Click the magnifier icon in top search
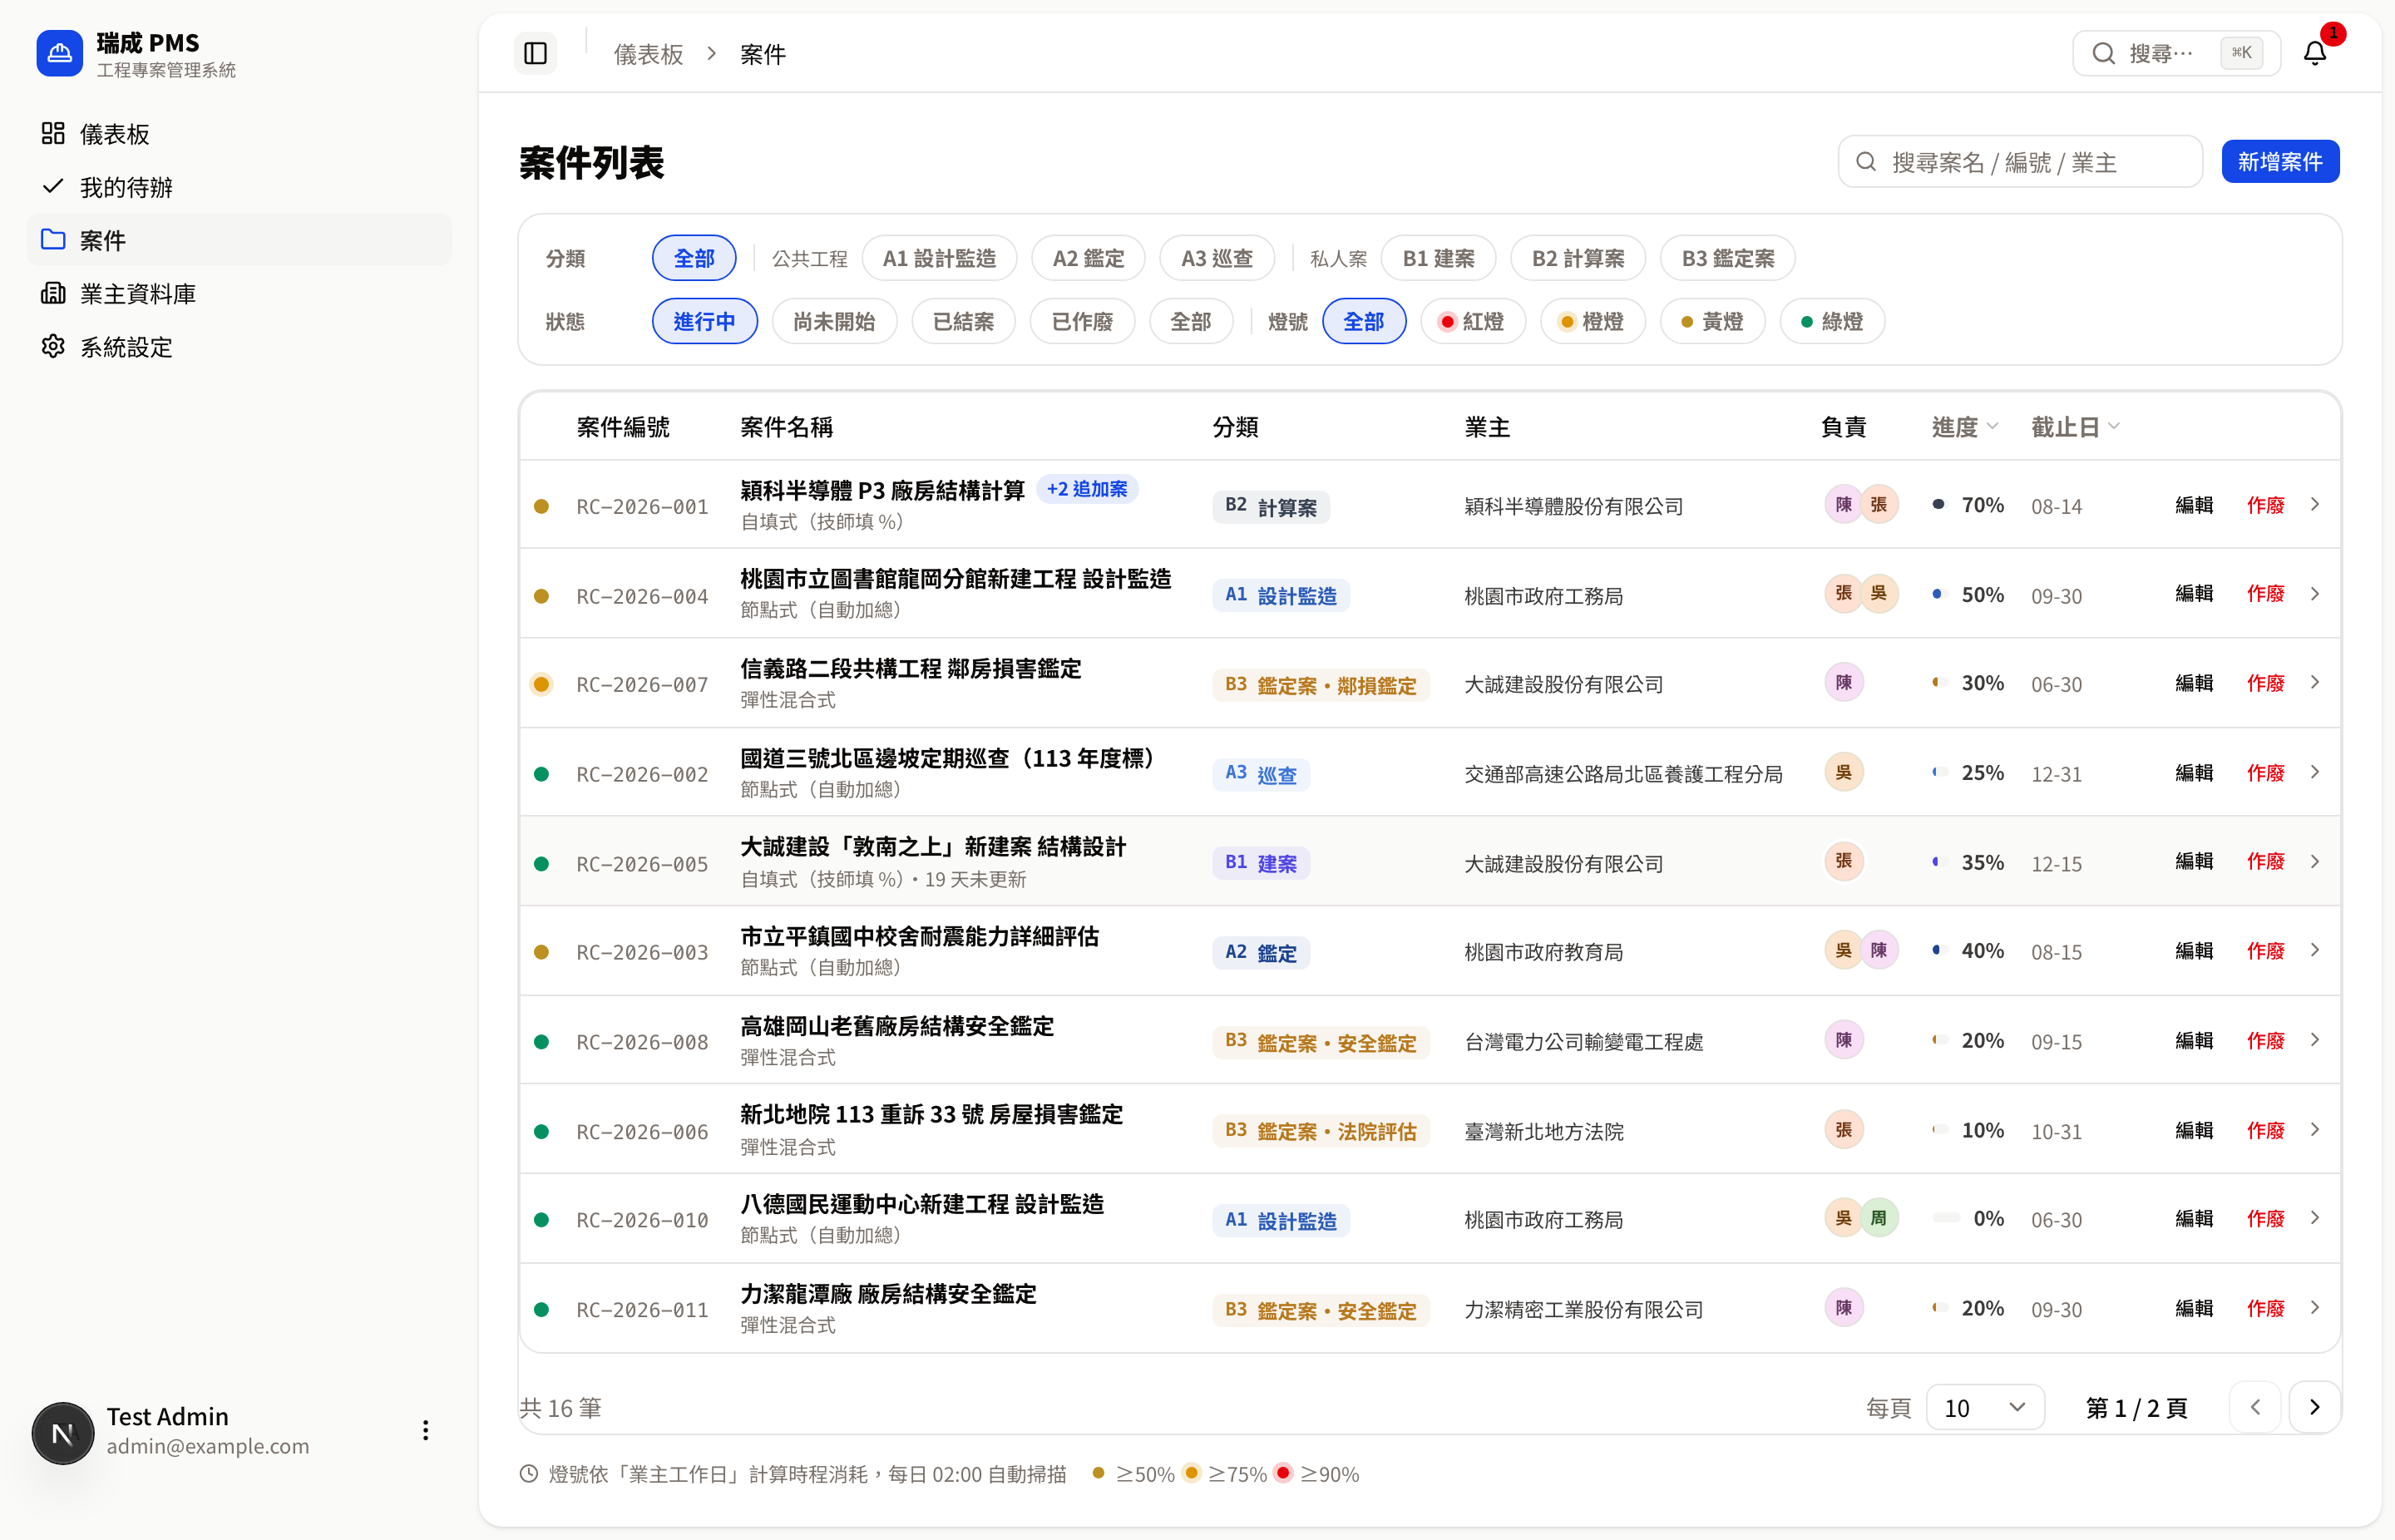 point(2103,53)
